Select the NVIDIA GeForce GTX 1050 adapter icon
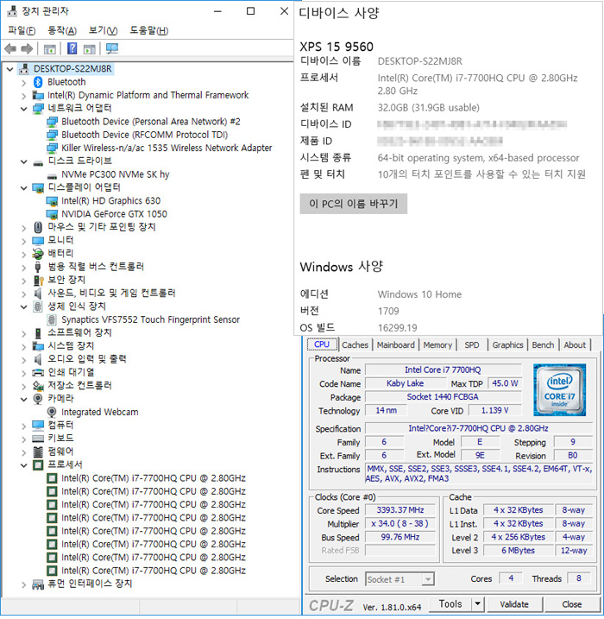The width and height of the screenshot is (604, 619). [52, 214]
